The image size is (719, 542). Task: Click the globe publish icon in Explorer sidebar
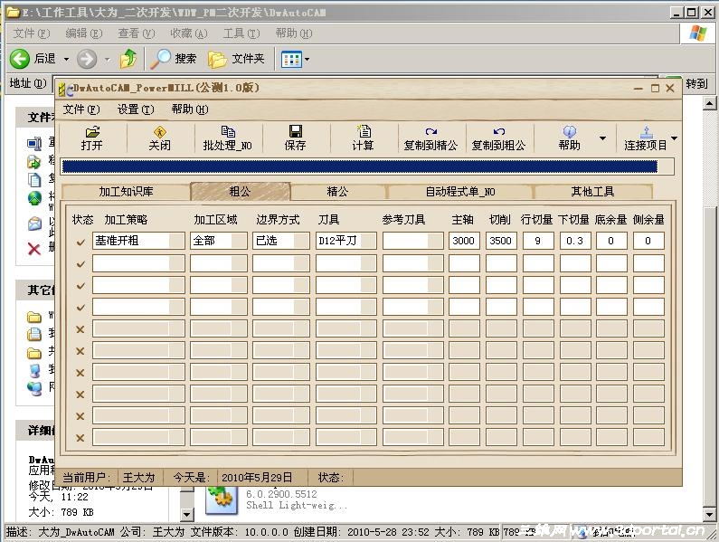click(34, 198)
